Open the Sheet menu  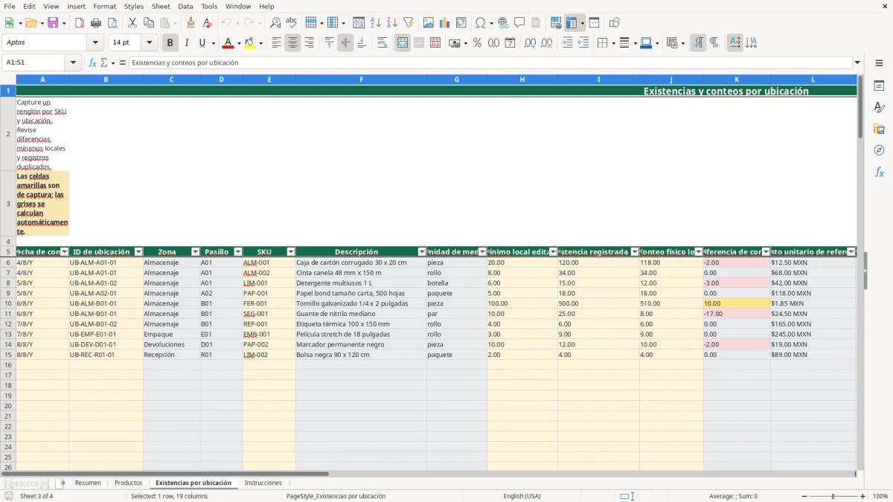(x=161, y=6)
